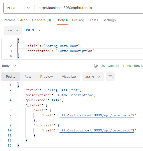Image resolution: width=143 pixels, height=151 pixels.
Task: Select the Raw response view
Action: point(28,77)
